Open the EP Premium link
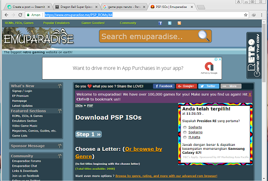 tap(20, 96)
